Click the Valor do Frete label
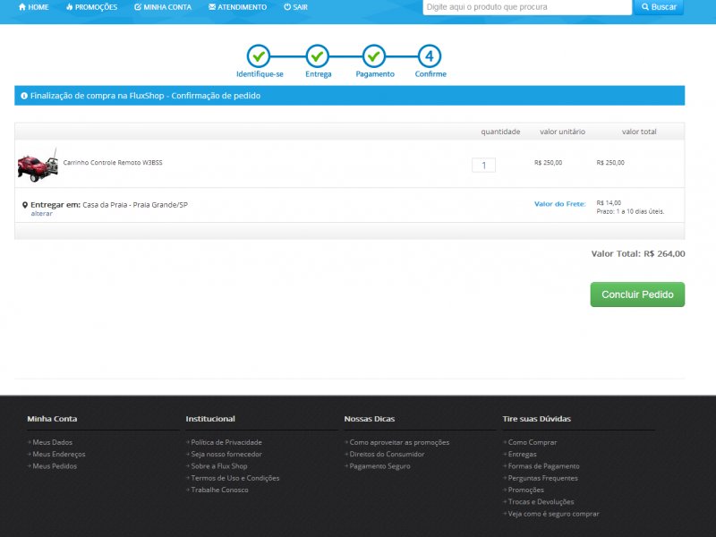Viewport: 716px width, 537px height. coord(560,204)
